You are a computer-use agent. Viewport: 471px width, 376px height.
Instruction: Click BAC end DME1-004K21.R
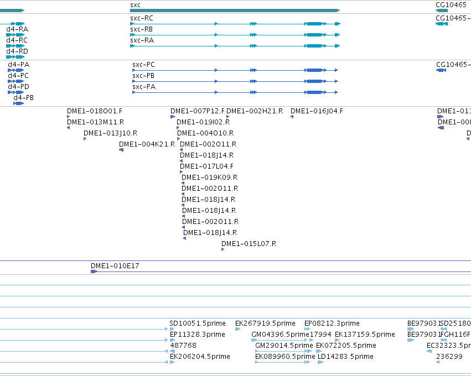[147, 144]
